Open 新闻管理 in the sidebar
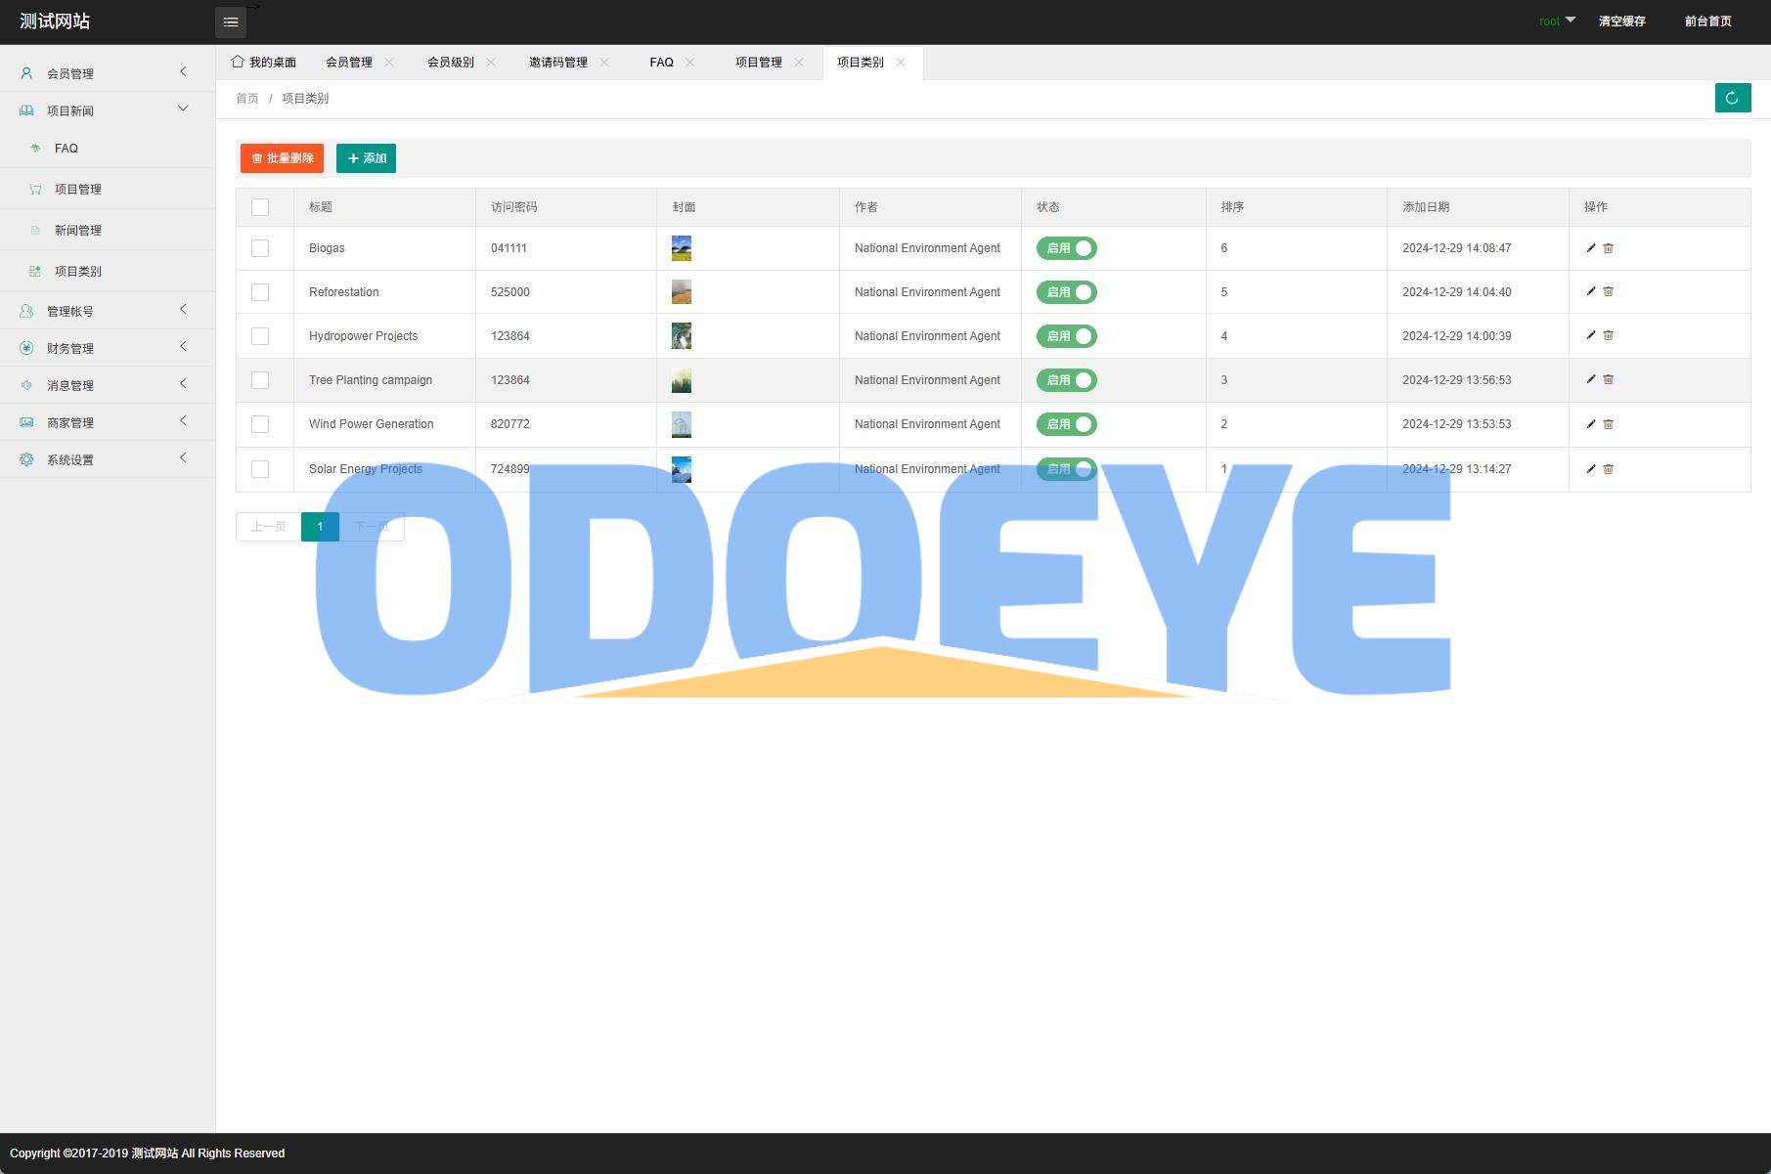This screenshot has width=1771, height=1174. click(78, 231)
